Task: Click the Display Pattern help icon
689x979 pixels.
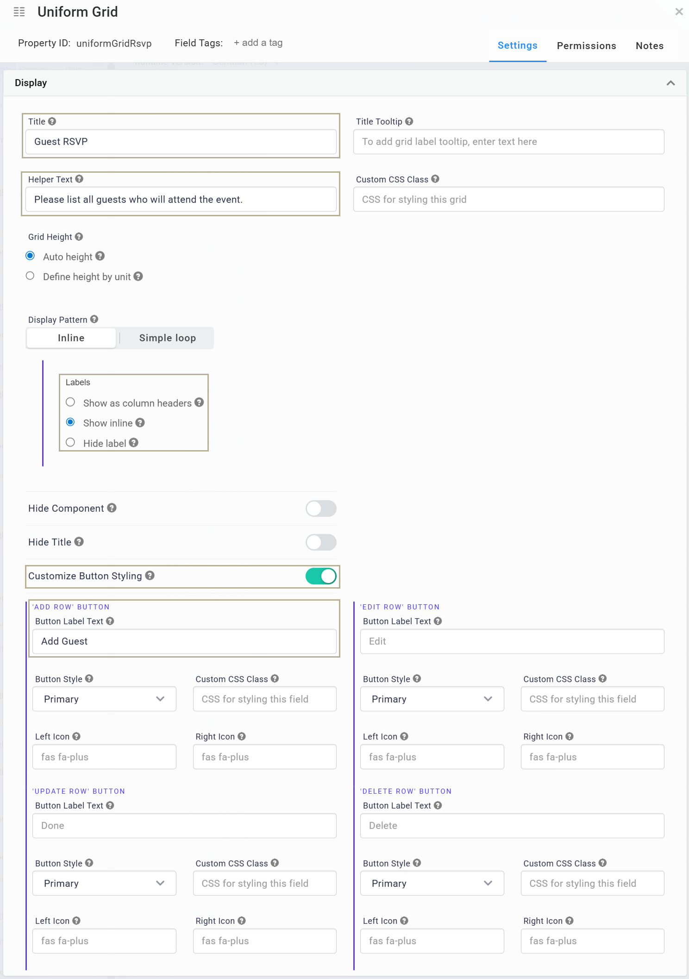Action: click(x=94, y=320)
